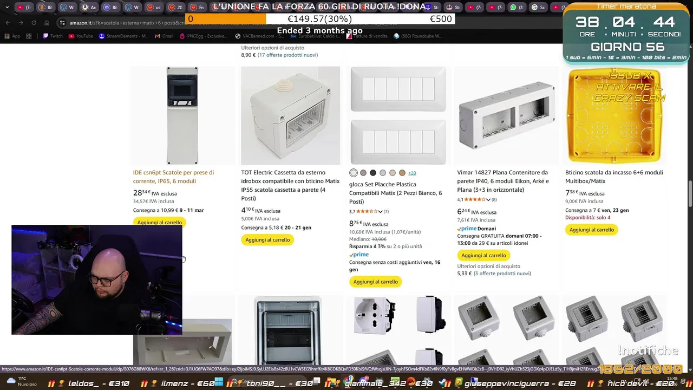Open the PNGEgg bookmark

pyautogui.click(x=204, y=36)
